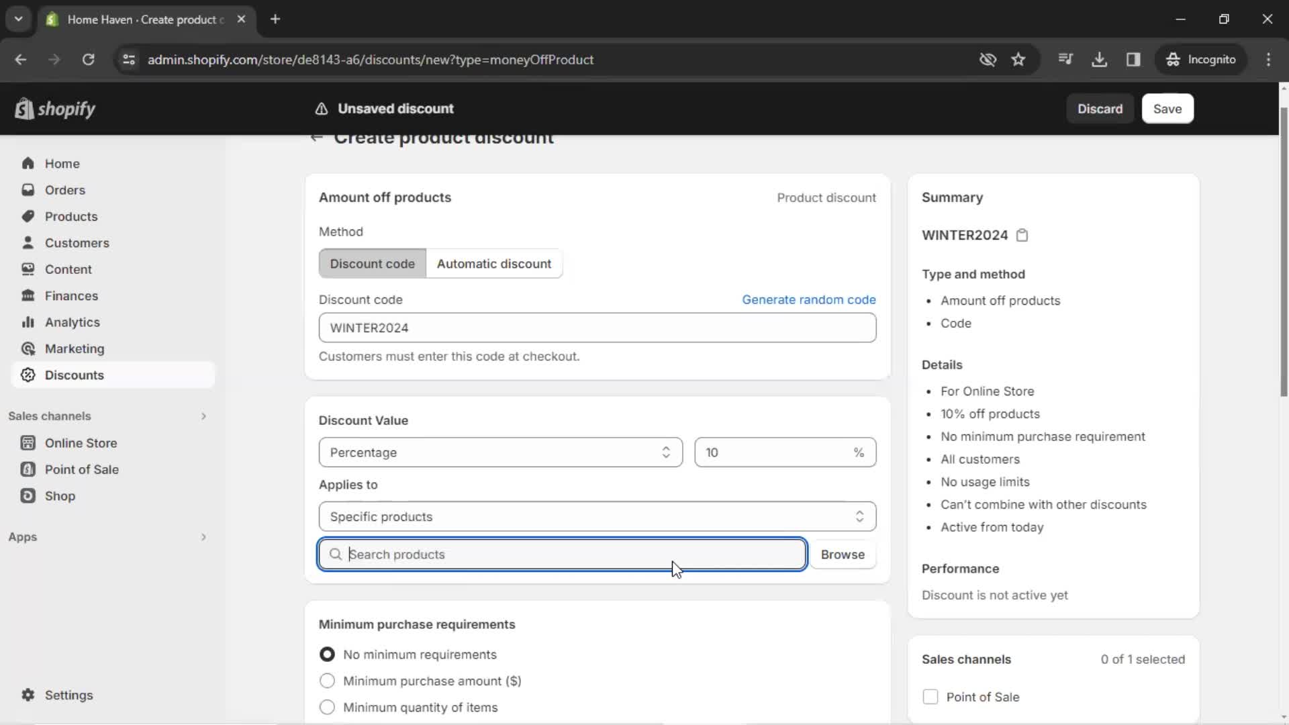This screenshot has width=1289, height=725.
Task: Expand Apps section chevron
Action: [x=203, y=537]
